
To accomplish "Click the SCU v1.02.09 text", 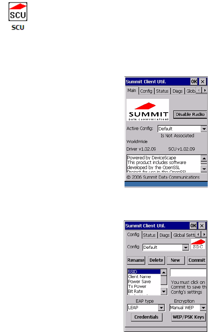I will pos(182,149).
